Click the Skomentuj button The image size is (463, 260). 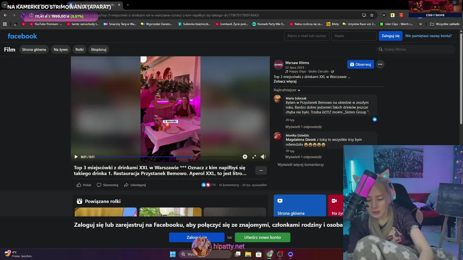tap(107, 185)
